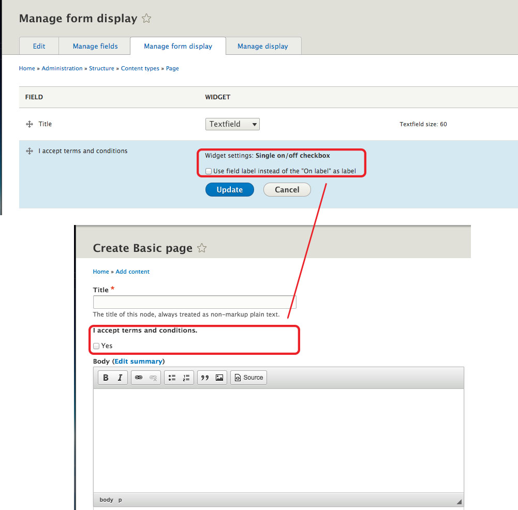Check the Yes checkbox for terms and conditions
Screen dimensions: 518x510
pos(96,346)
